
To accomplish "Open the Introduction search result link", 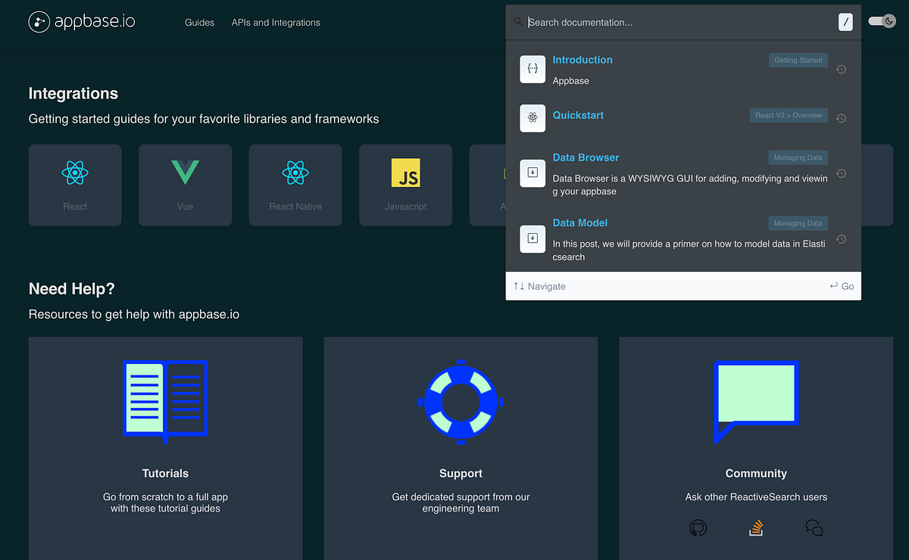I will pyautogui.click(x=583, y=60).
